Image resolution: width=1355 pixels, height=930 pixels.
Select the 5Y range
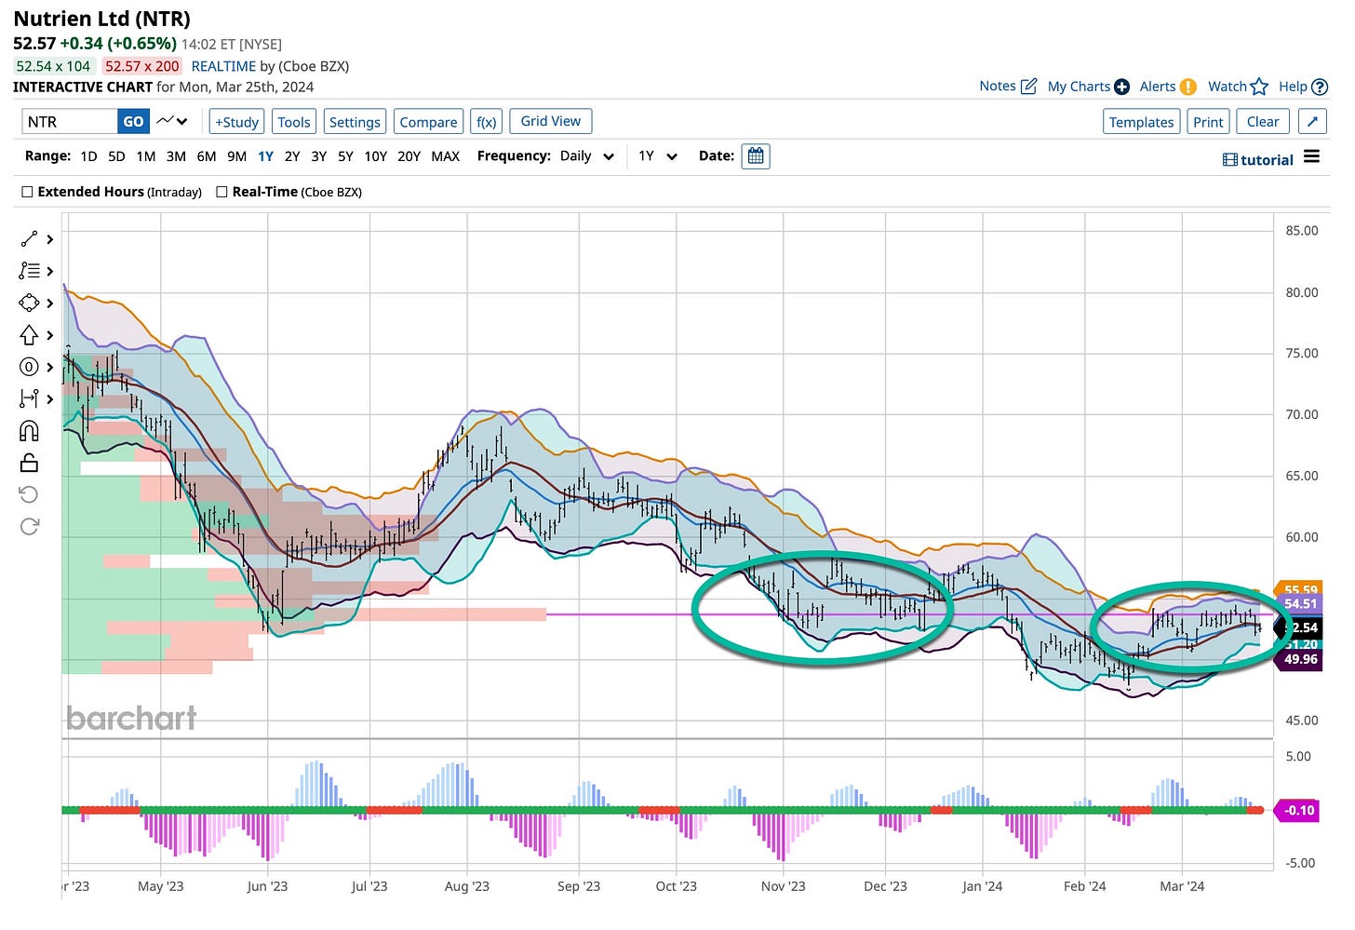click(345, 156)
